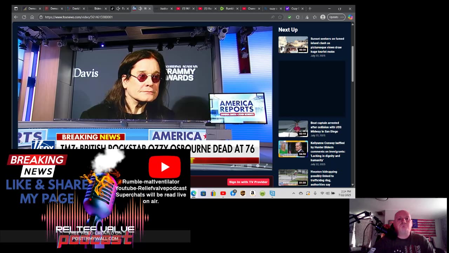
Task: Open the Copilot icon in the browser toolbar
Action: (x=350, y=17)
